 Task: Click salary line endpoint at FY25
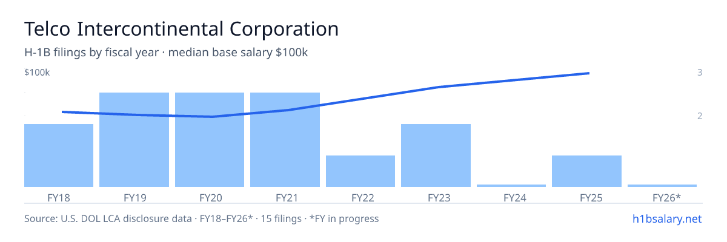pos(588,73)
